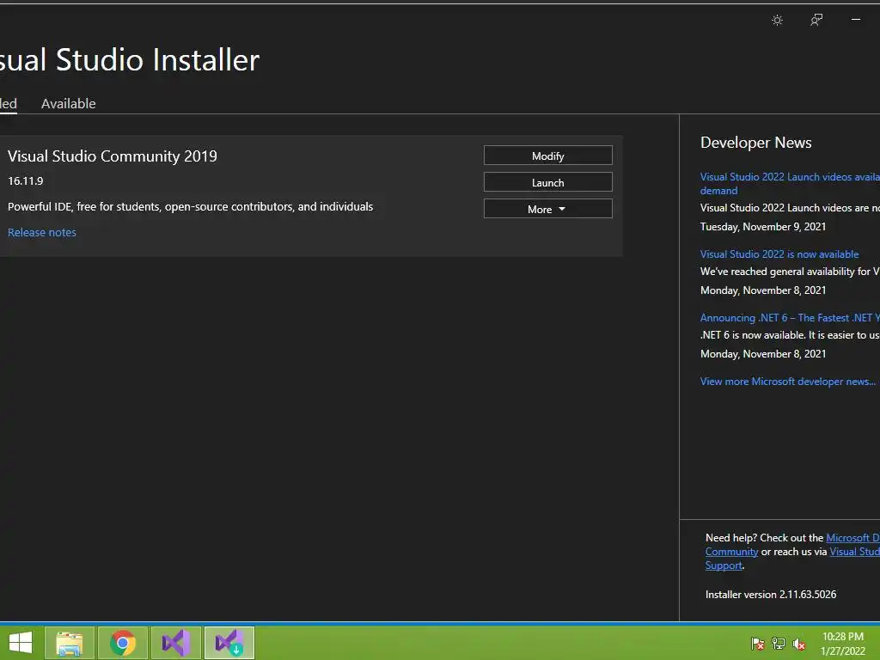
Task: Open Visual Studio from the taskbar
Action: (x=176, y=643)
